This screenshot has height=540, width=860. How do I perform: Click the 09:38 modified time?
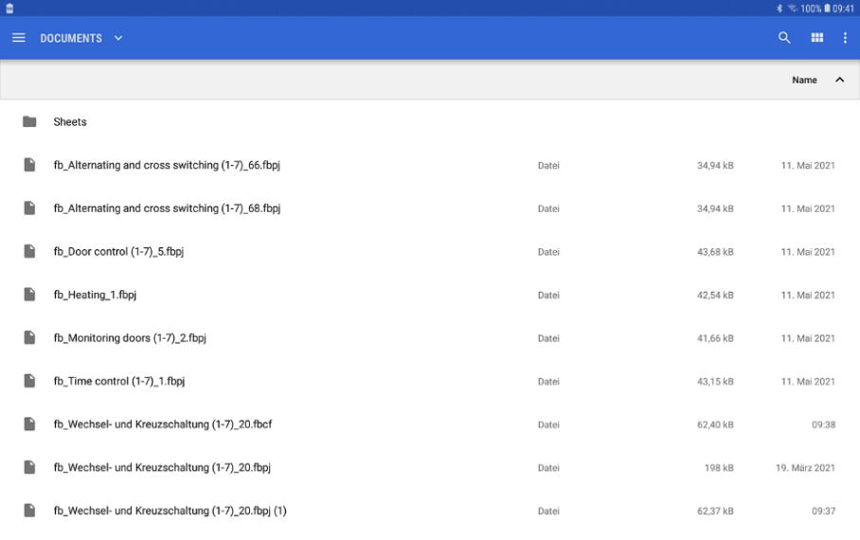coord(824,424)
